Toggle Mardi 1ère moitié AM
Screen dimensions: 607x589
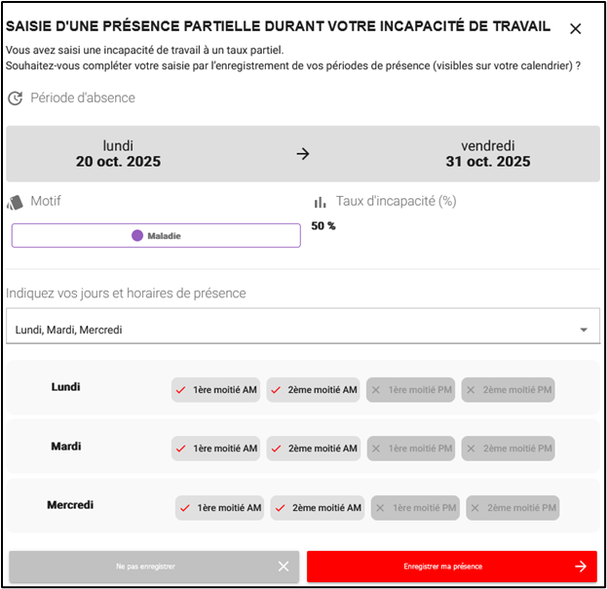click(216, 449)
